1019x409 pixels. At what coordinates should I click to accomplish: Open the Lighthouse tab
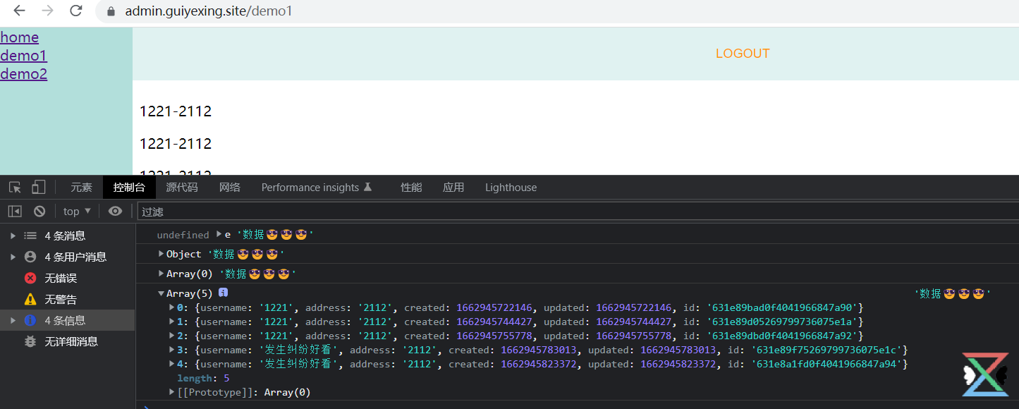[511, 188]
